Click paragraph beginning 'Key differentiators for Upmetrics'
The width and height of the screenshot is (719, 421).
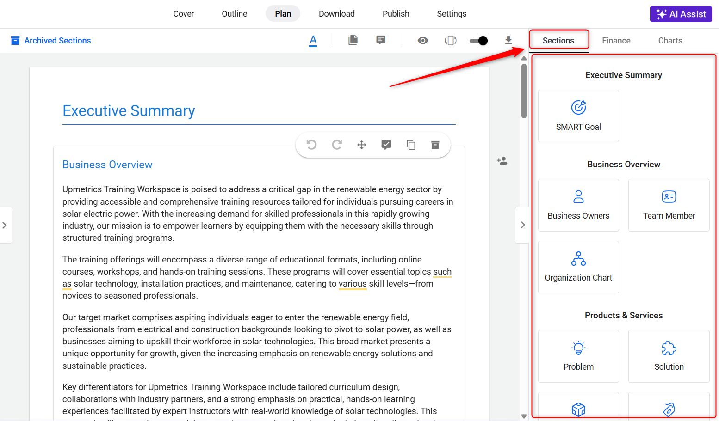250,401
